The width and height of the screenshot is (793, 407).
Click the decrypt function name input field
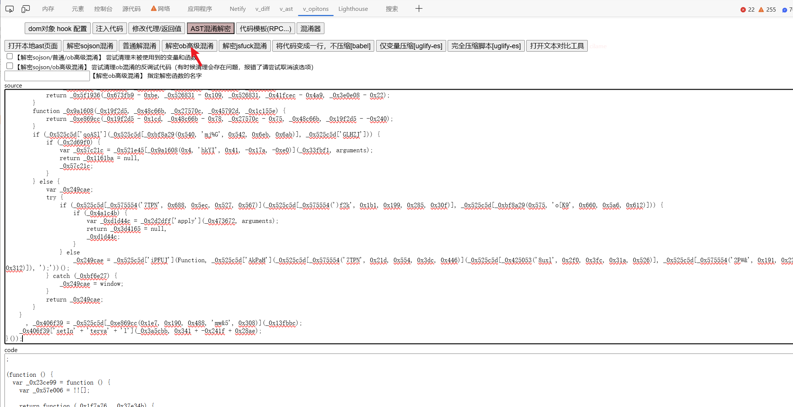click(x=47, y=76)
